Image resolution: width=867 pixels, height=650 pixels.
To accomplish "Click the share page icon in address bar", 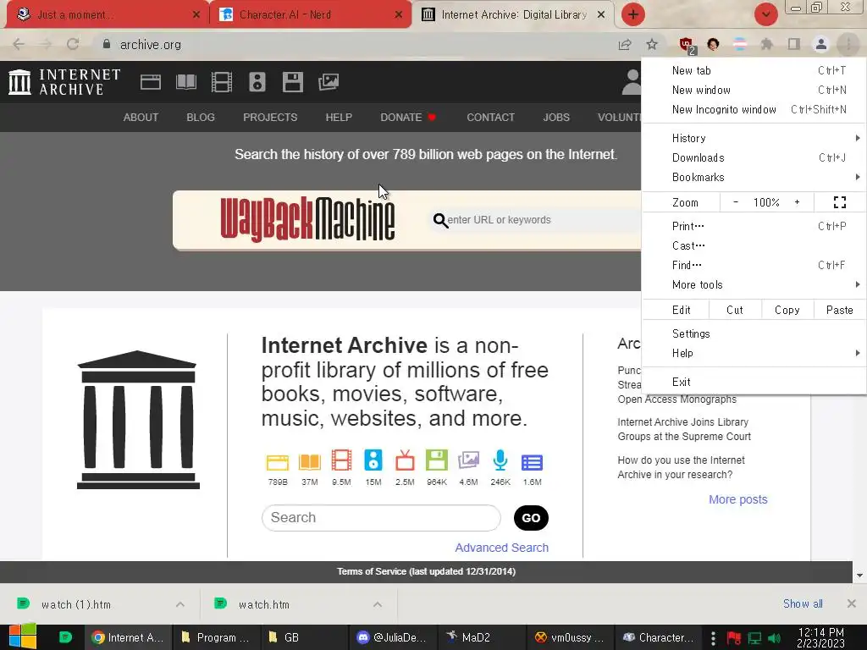I will coord(625,44).
